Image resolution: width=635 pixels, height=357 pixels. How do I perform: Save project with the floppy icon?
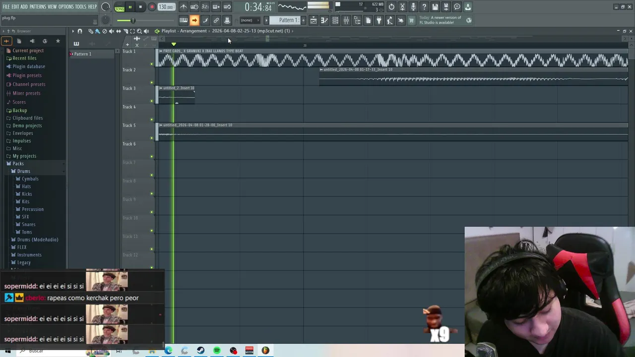coord(435,7)
